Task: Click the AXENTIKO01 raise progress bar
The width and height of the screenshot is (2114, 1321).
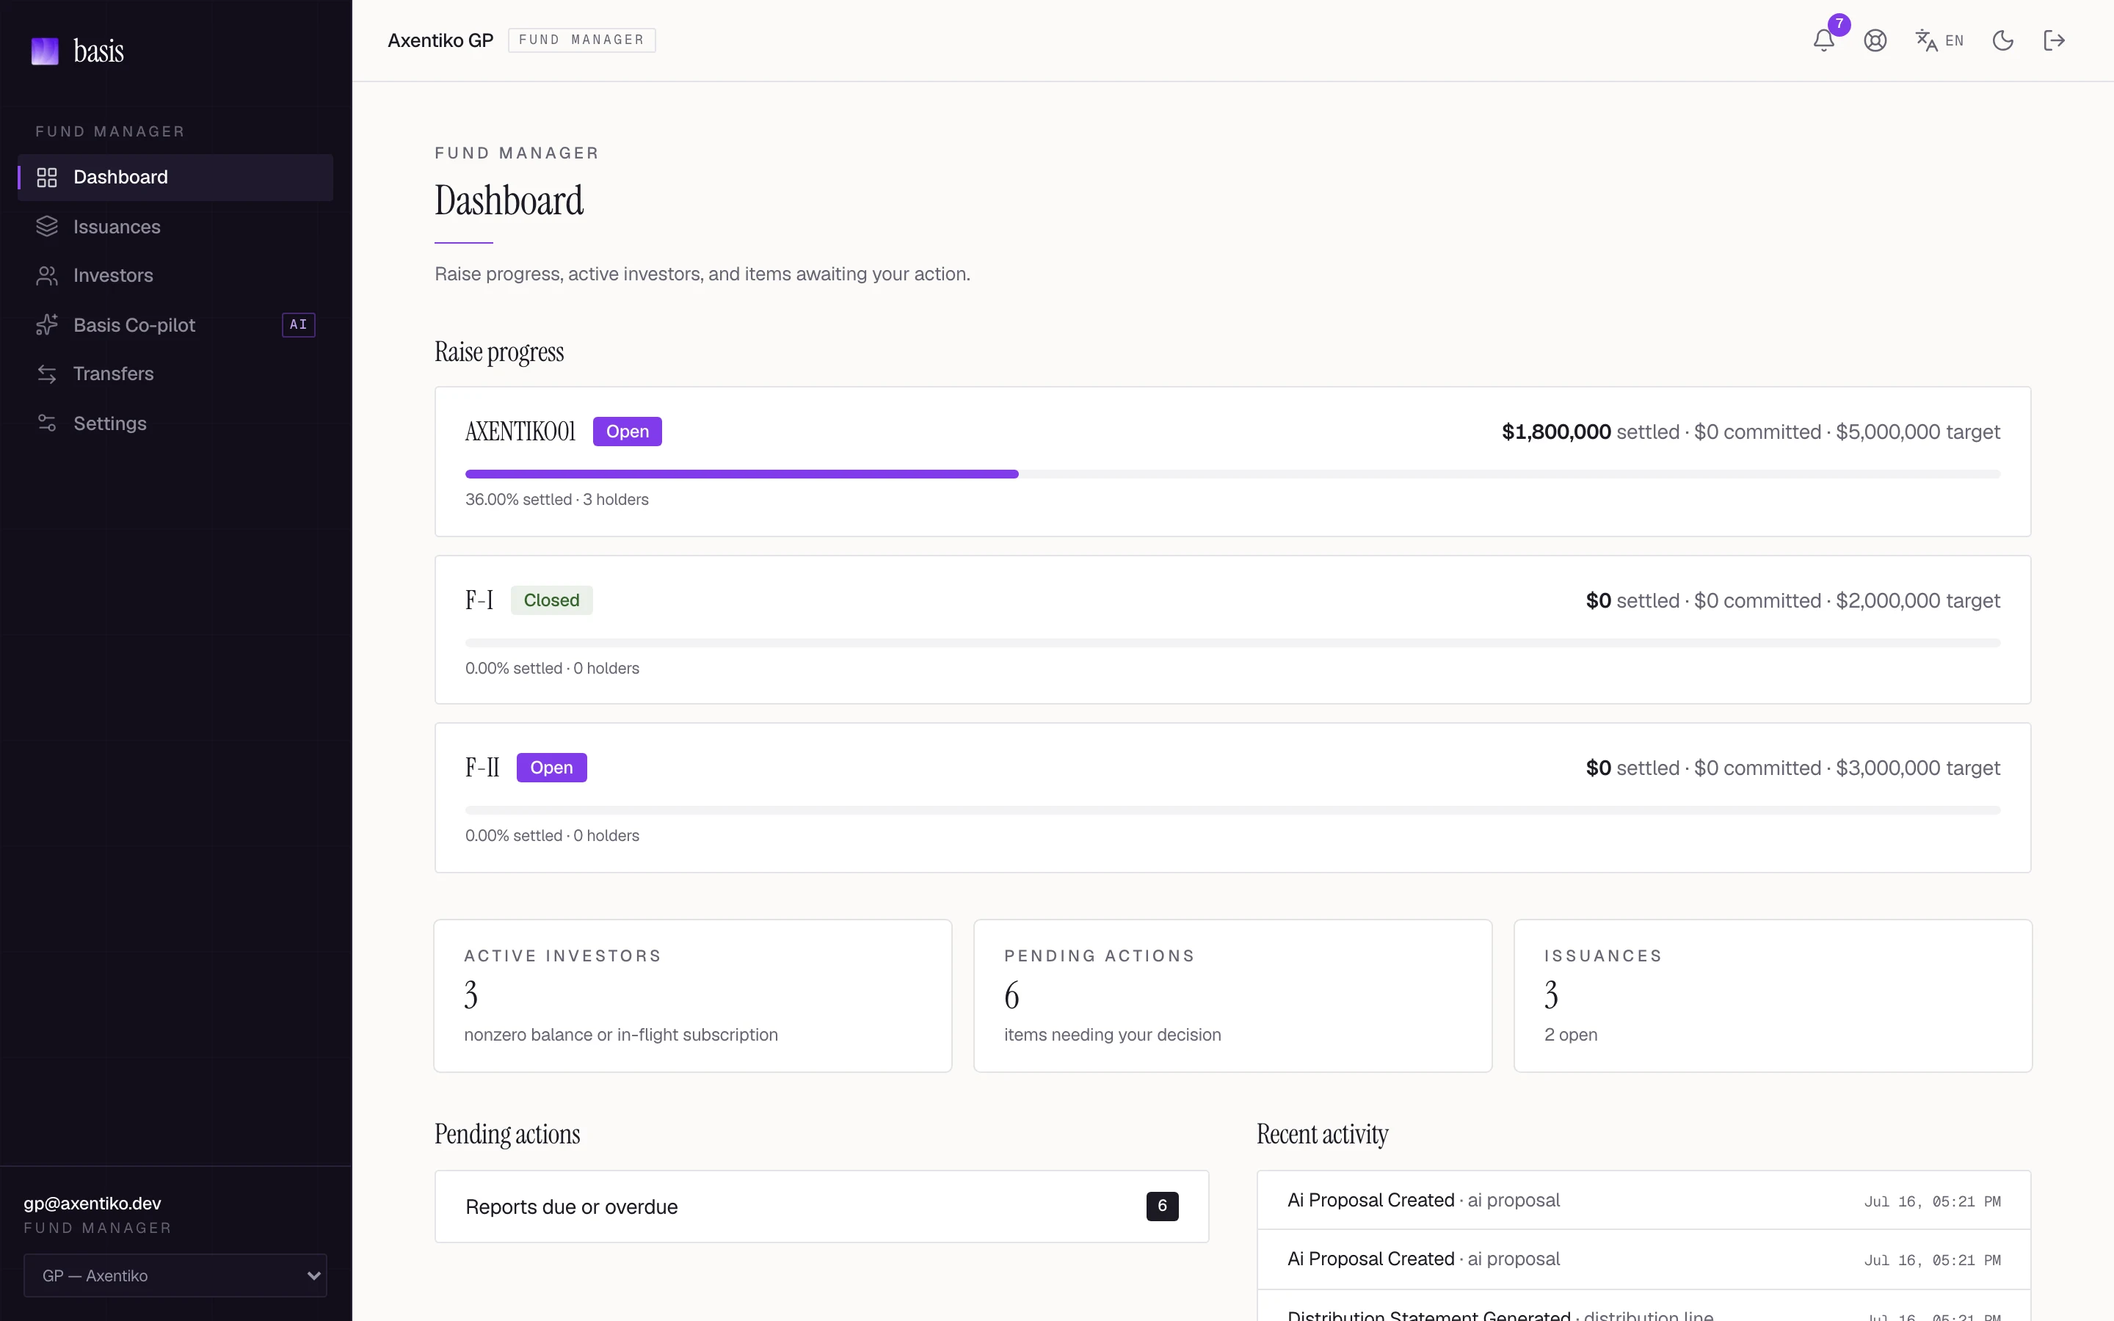Action: point(1232,473)
